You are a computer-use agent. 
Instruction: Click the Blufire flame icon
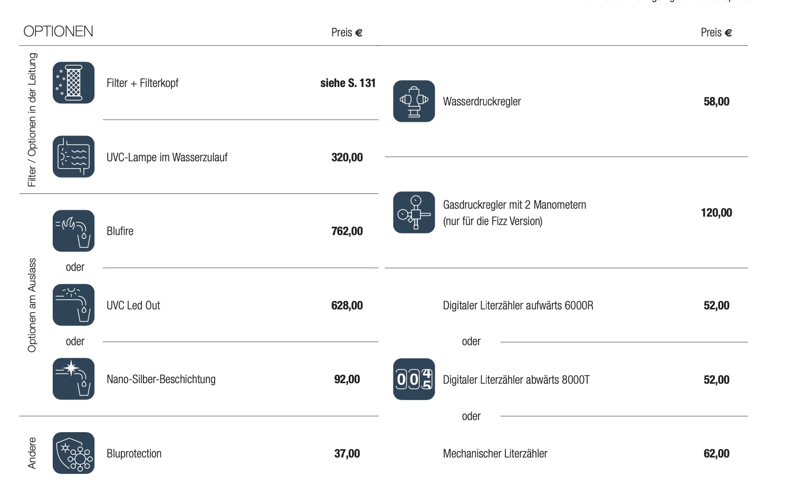73,231
